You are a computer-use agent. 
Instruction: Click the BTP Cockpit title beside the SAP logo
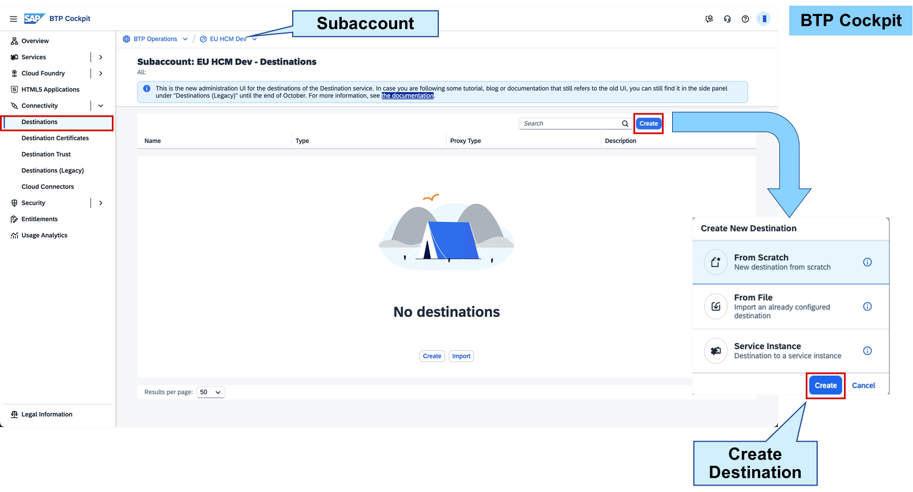(70, 19)
